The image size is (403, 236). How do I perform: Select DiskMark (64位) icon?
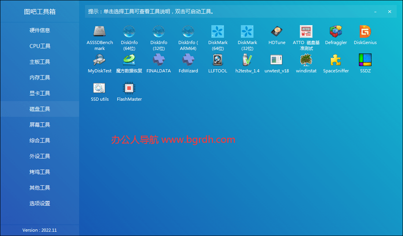click(218, 31)
